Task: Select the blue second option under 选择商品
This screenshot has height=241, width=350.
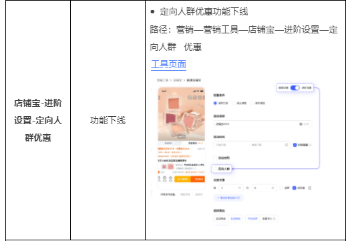Action: click(235, 218)
